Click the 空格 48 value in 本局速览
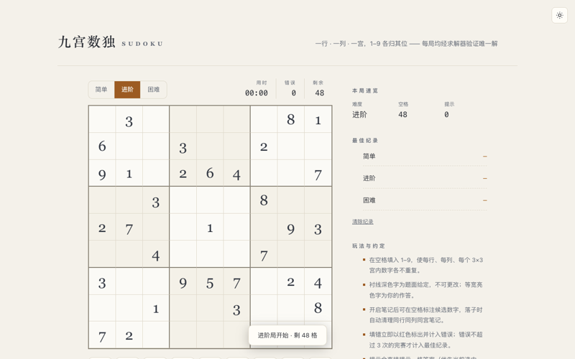The width and height of the screenshot is (575, 359). pyautogui.click(x=402, y=115)
